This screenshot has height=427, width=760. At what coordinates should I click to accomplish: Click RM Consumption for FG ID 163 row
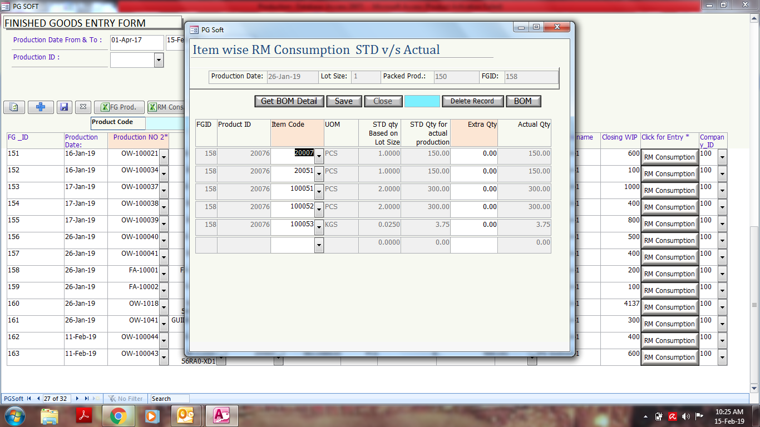pos(669,358)
